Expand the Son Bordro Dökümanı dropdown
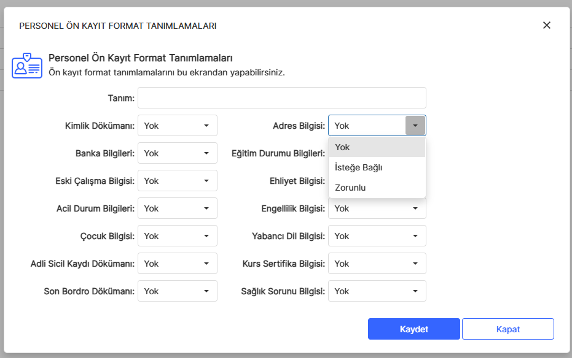The image size is (572, 358). tap(178, 291)
